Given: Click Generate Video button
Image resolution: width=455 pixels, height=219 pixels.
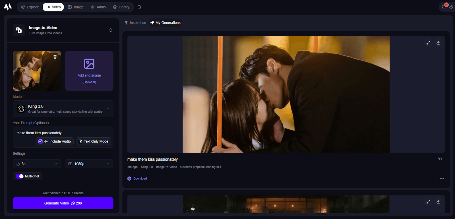Looking at the screenshot, I should tap(63, 203).
